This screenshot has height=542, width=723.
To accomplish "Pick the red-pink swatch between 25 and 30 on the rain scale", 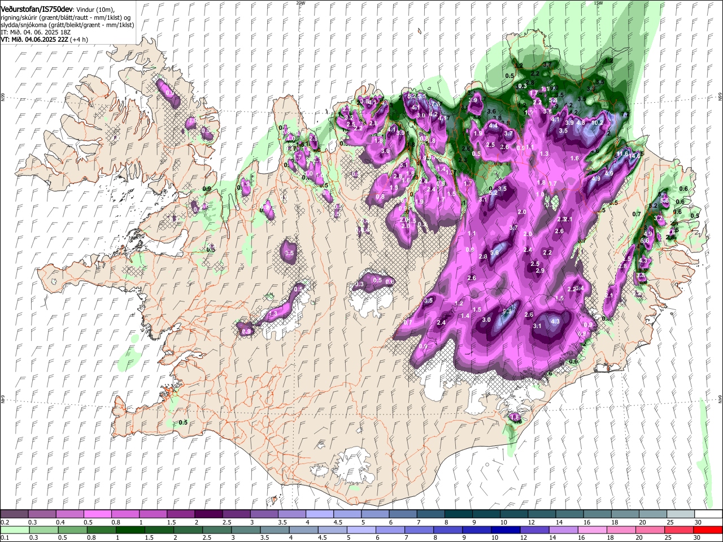I will [679, 530].
